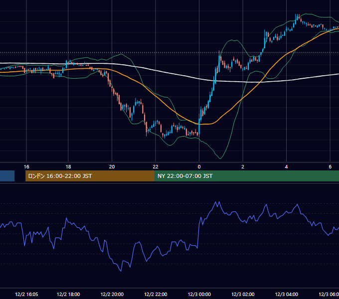The image size is (339, 299).
Task: Click the 20 hour label on the price chart axis
Action: [x=112, y=167]
